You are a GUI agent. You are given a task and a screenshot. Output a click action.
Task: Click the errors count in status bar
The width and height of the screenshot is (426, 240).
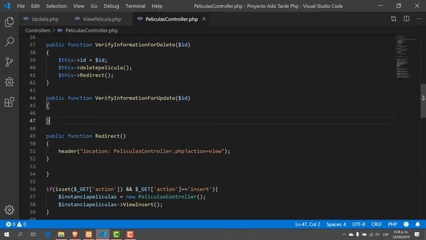pos(11,224)
